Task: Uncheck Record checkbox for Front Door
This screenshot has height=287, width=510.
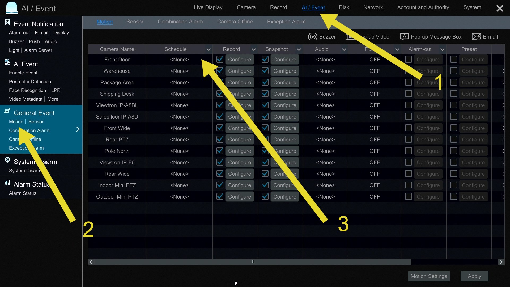Action: (x=220, y=59)
